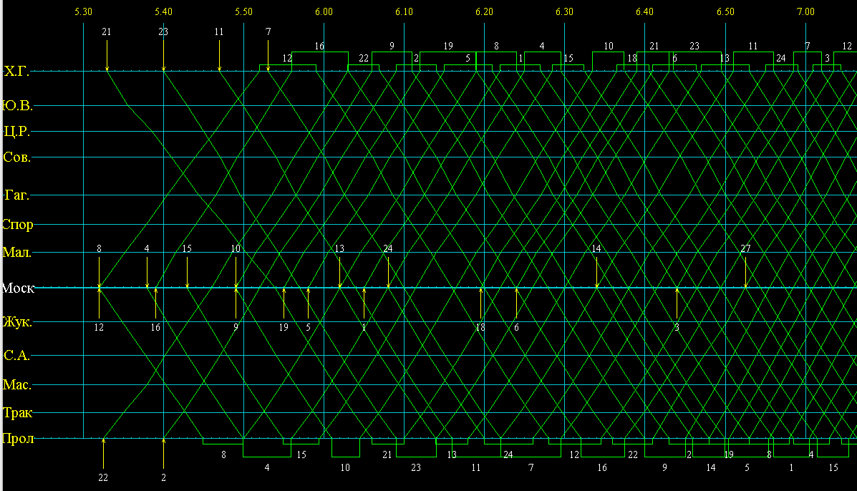Viewport: 857px width, 491px height.
Task: Select the Трак station label
Action: 17,413
